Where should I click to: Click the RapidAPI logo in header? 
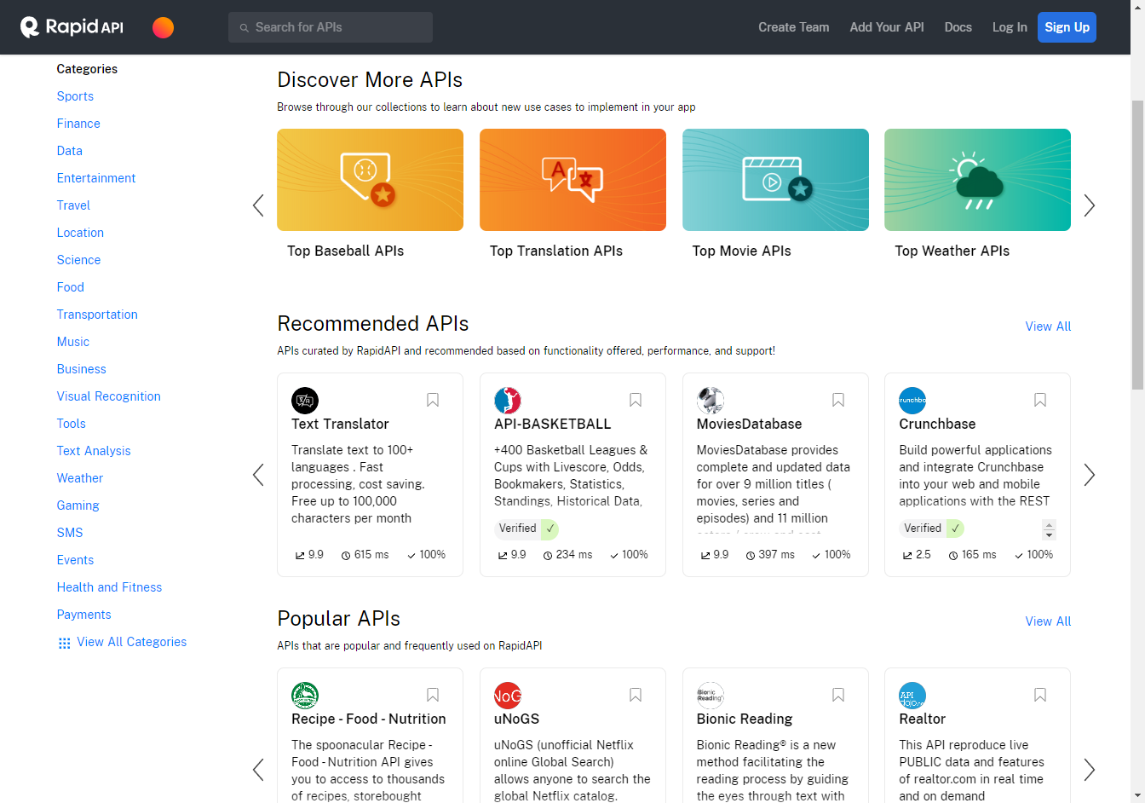(72, 27)
